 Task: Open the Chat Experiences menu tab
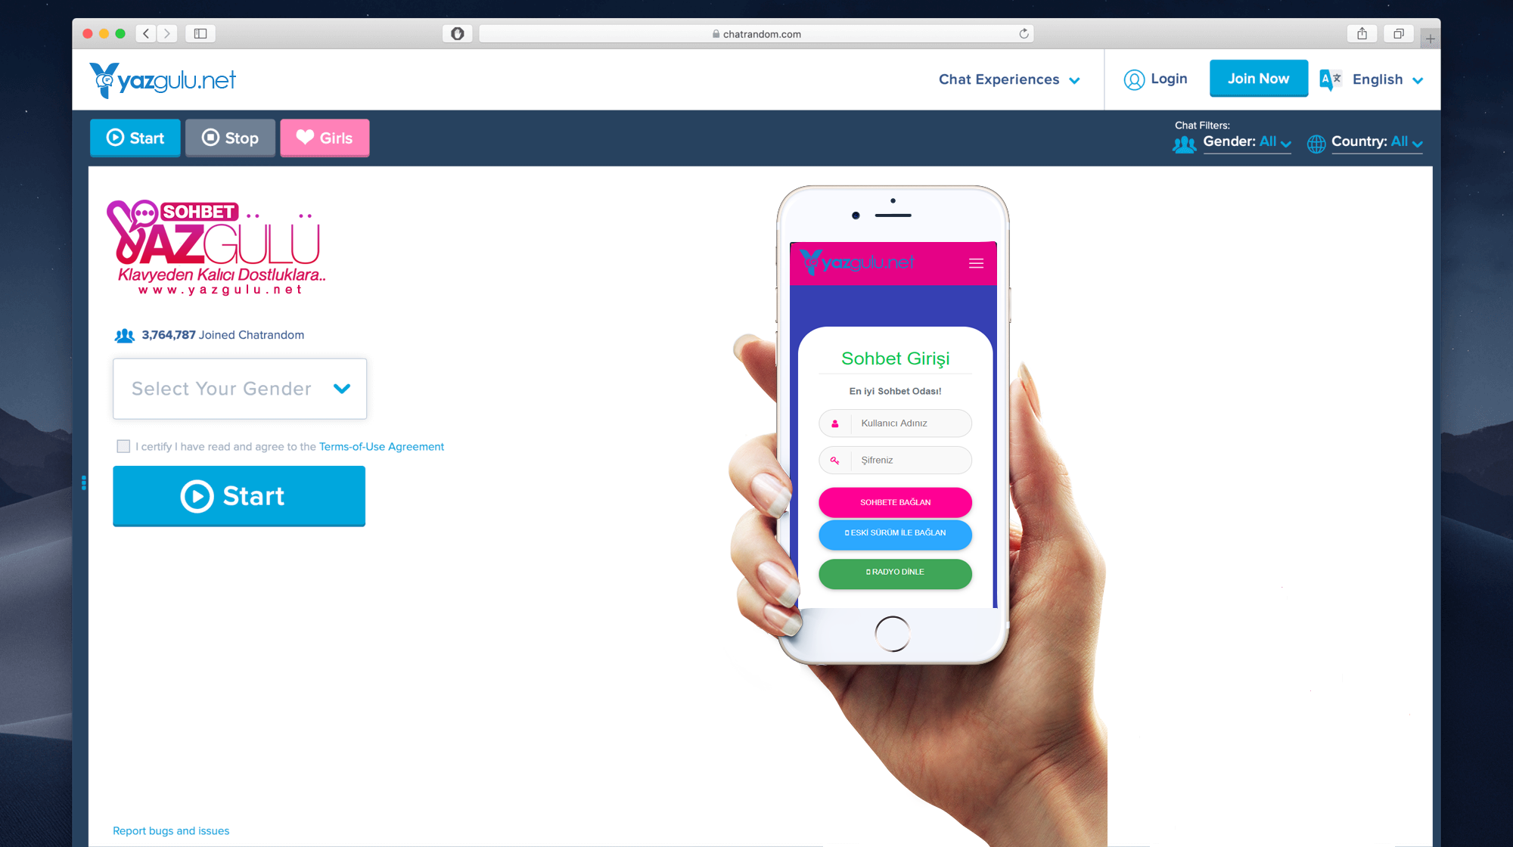point(1006,79)
